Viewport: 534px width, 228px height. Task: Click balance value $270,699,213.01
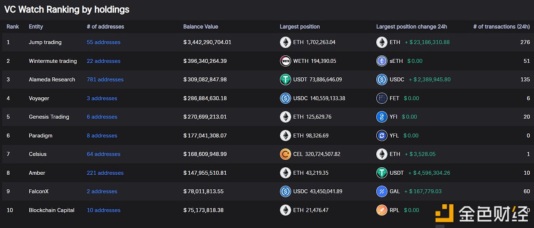205,117
